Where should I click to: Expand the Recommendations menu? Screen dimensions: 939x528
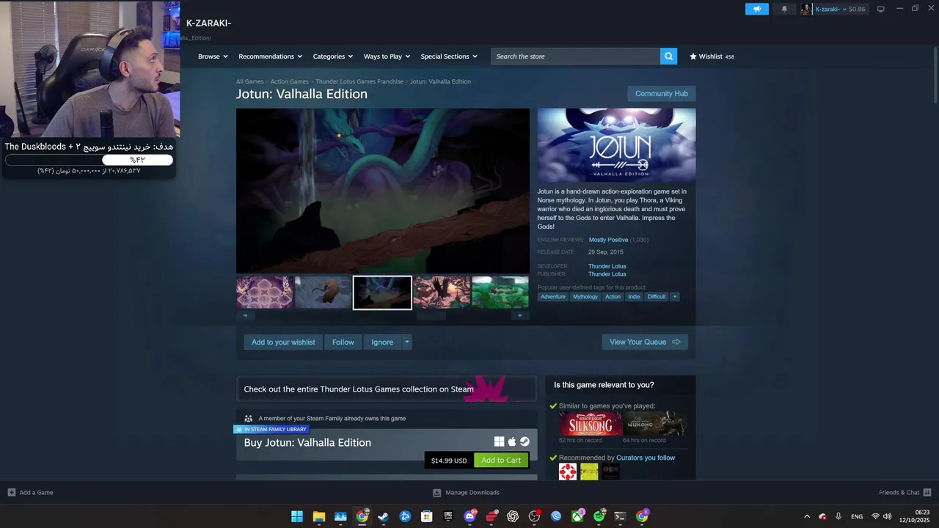[x=271, y=56]
